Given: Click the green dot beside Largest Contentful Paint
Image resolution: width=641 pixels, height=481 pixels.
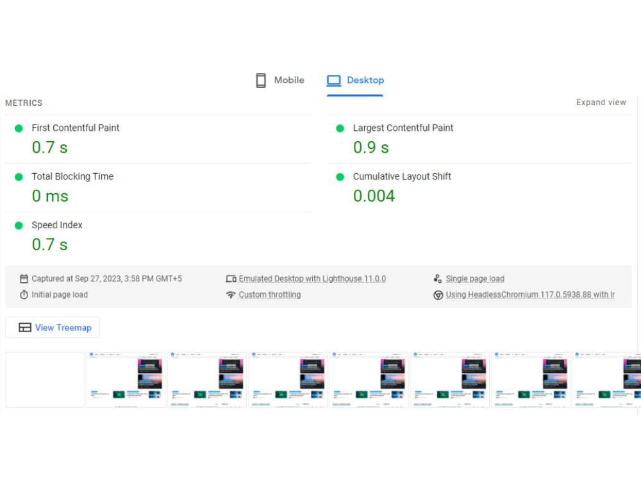Looking at the screenshot, I should point(340,128).
